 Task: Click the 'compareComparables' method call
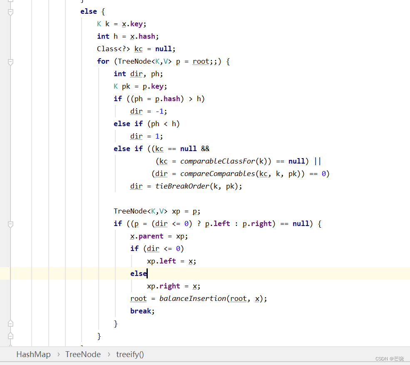[218, 174]
